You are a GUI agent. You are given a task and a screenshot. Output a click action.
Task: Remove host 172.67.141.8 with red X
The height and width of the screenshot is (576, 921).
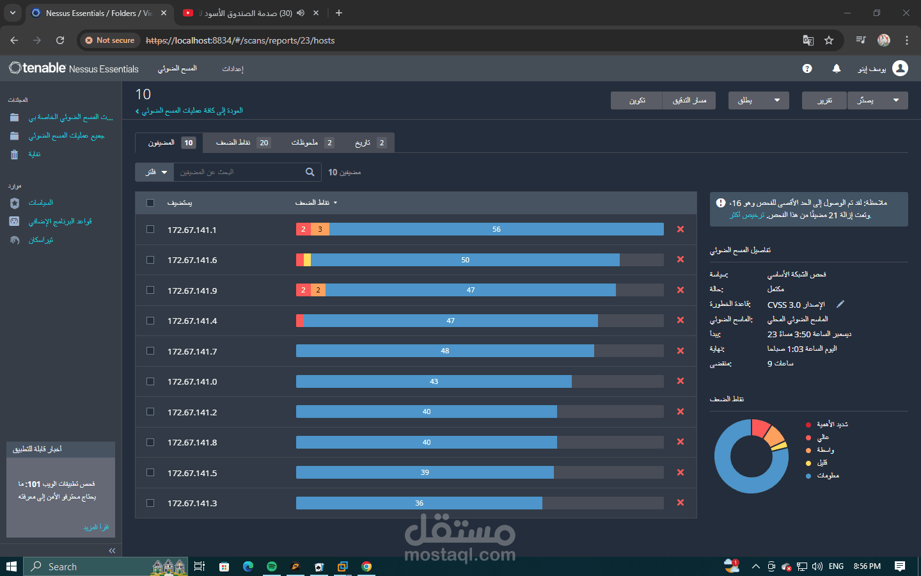681,442
